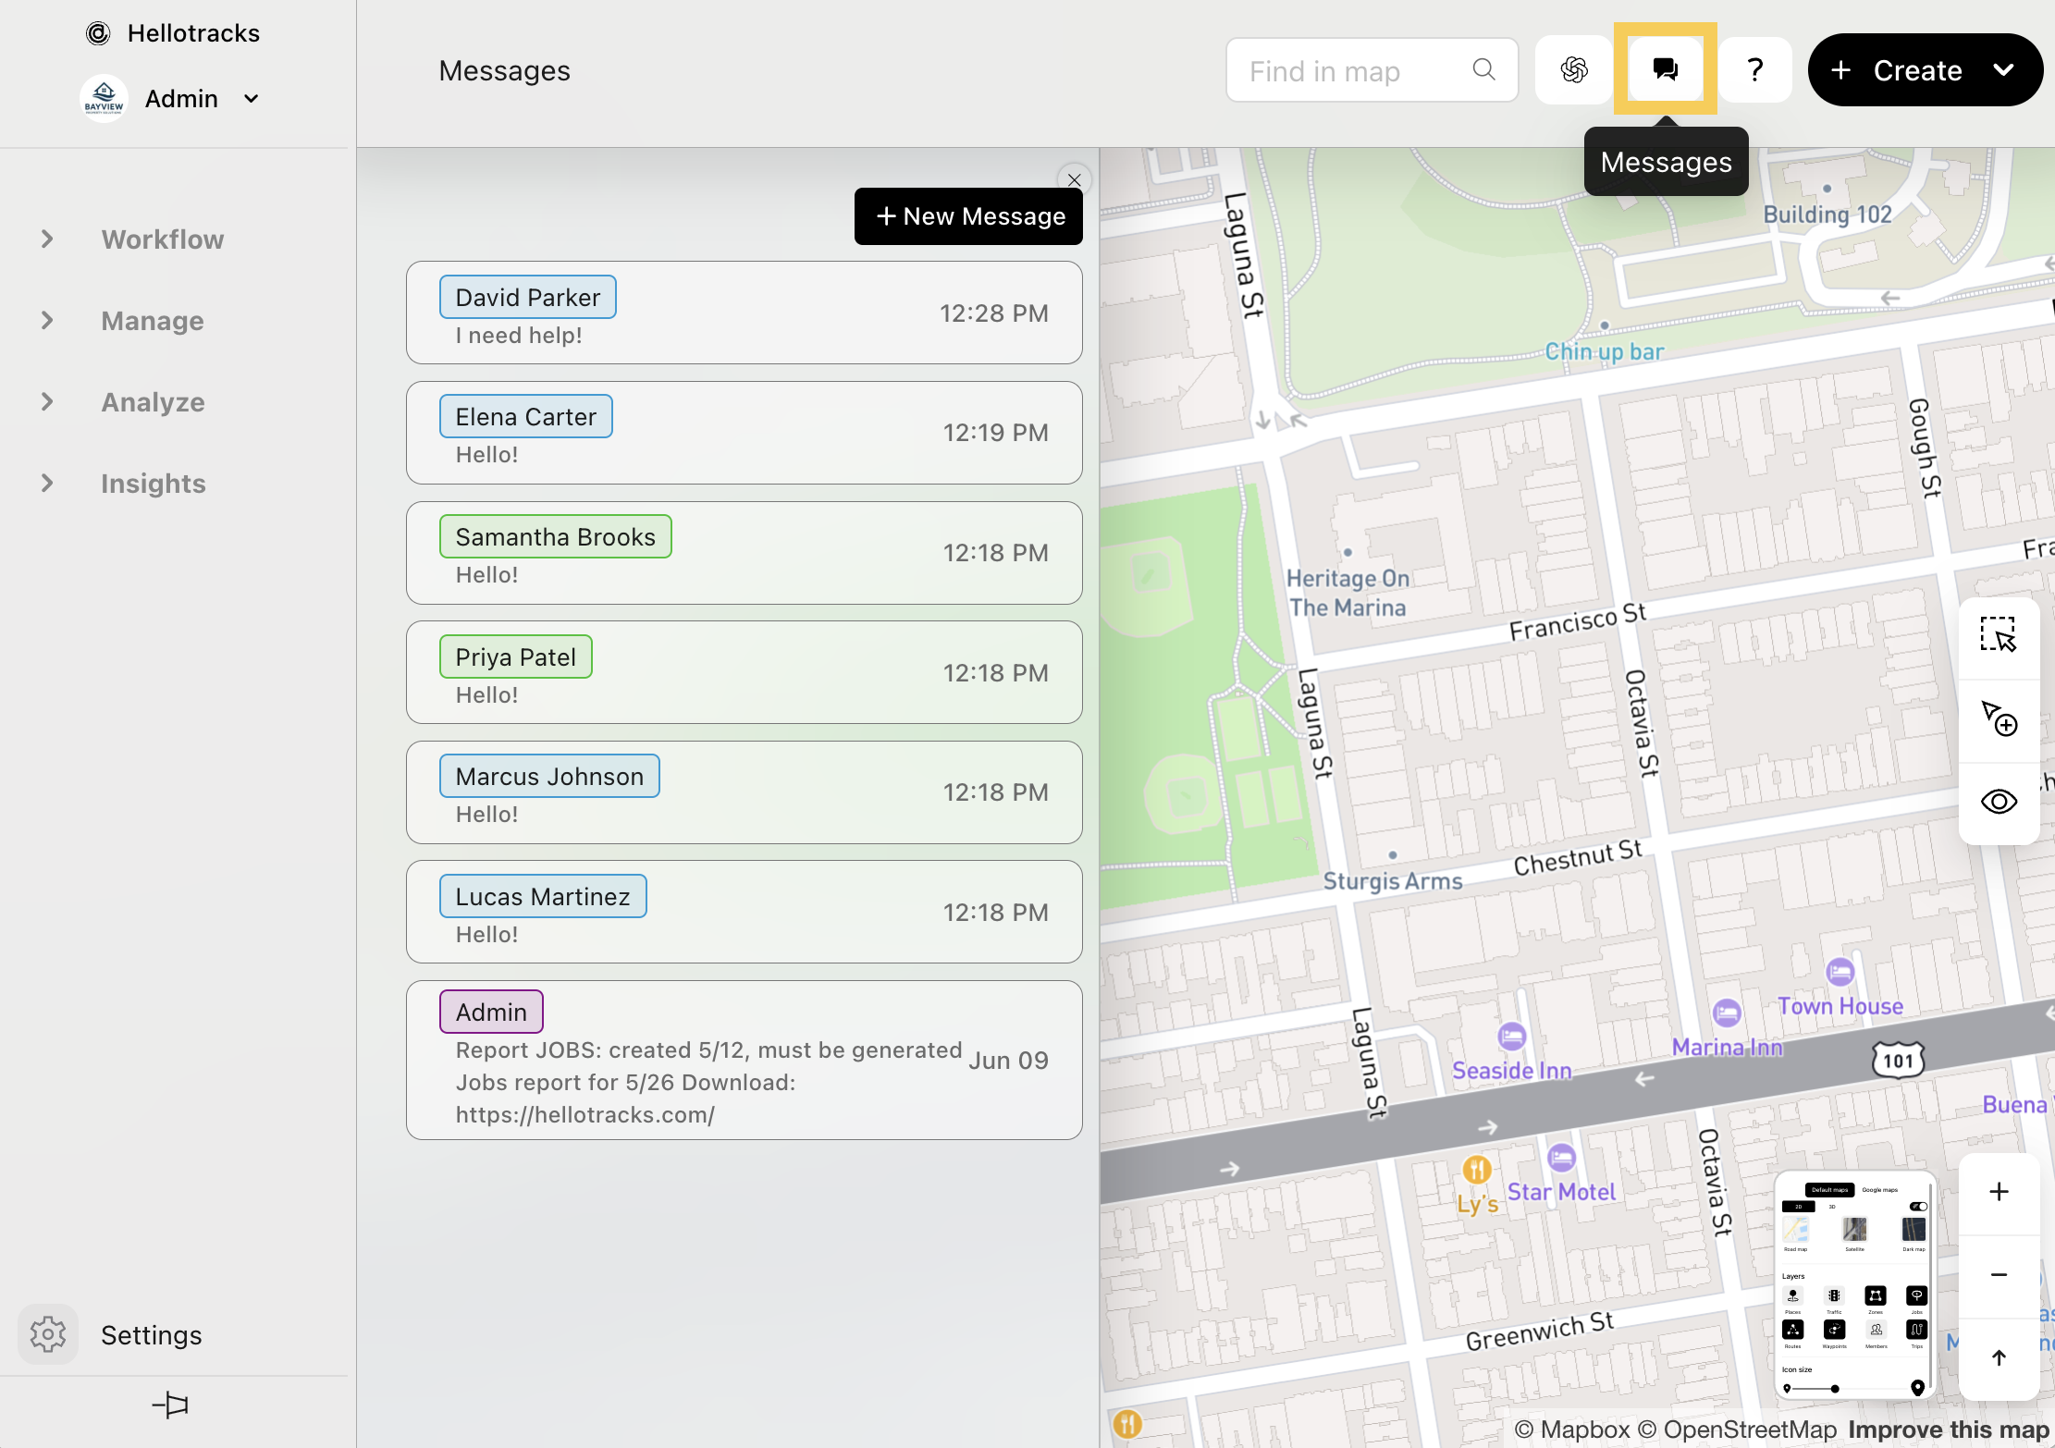
Task: Expand the Analyze section
Action: tap(48, 402)
